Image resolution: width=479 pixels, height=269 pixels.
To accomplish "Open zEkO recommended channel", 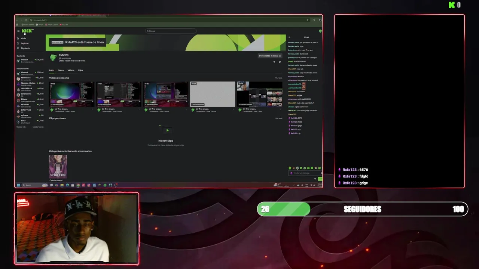I will 30,121.
